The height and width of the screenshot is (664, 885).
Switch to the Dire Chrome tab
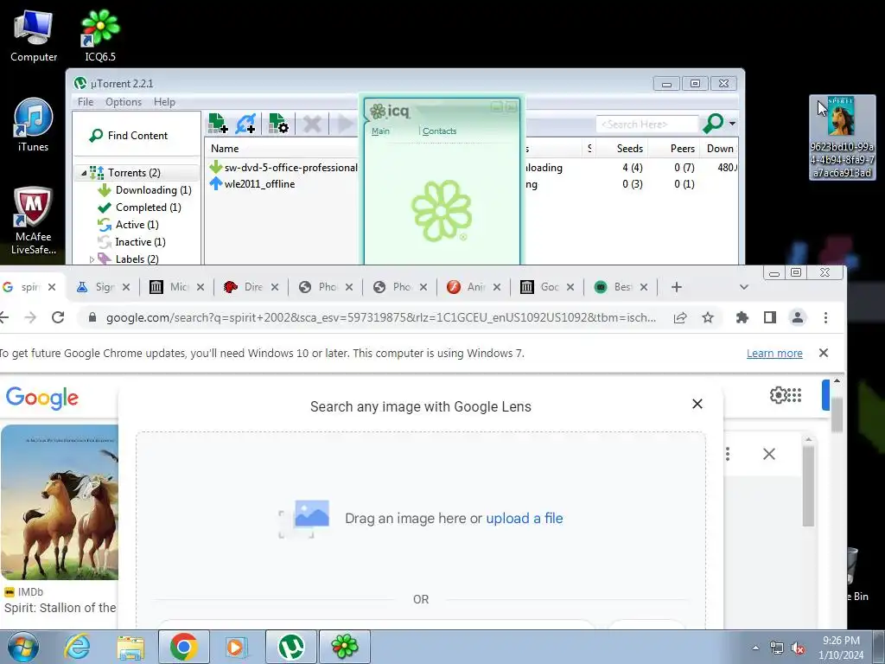click(250, 287)
